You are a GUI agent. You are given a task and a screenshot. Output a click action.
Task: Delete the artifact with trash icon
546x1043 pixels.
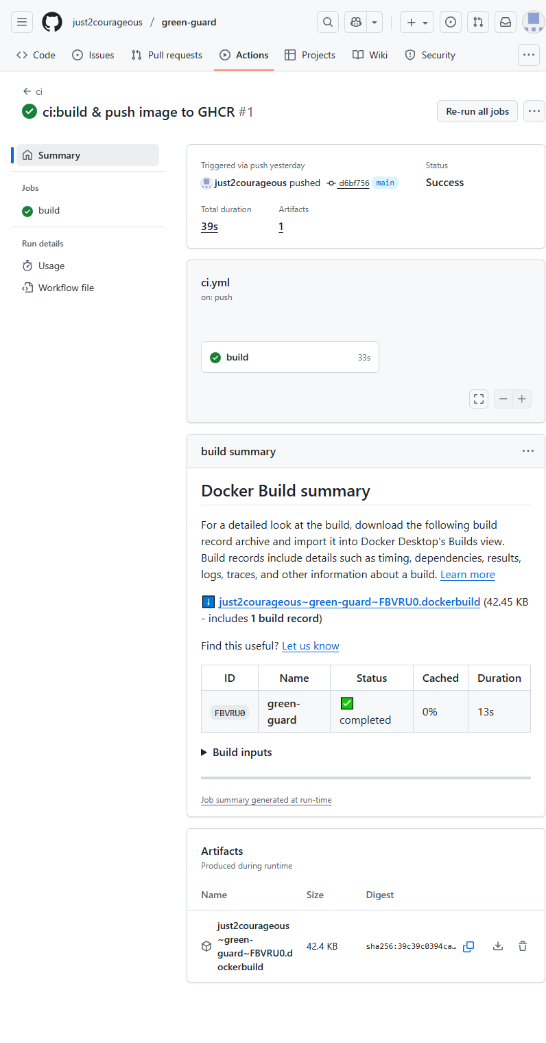pyautogui.click(x=523, y=946)
